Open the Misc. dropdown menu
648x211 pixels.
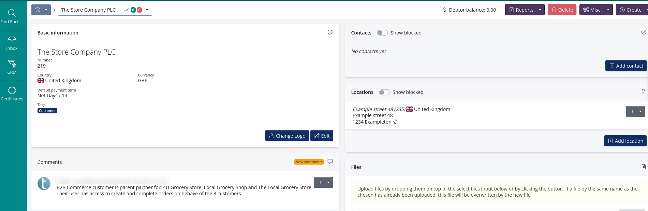click(x=608, y=10)
